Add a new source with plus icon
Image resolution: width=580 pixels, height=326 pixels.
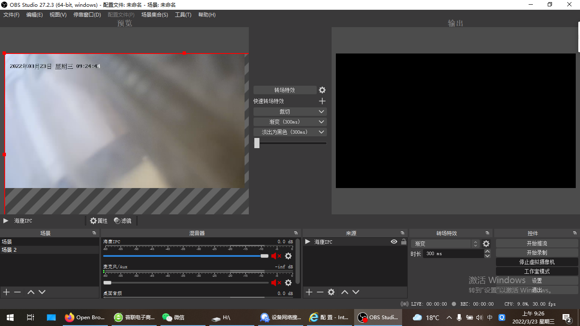tap(309, 292)
